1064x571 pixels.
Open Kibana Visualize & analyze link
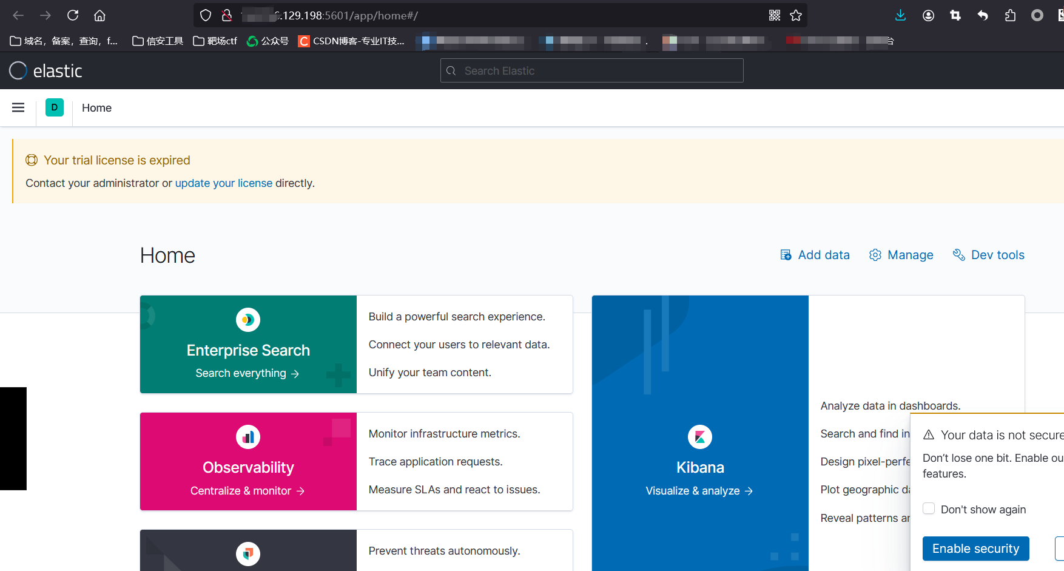[x=699, y=490]
